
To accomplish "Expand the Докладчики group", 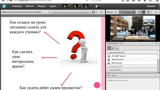I will (107, 66).
